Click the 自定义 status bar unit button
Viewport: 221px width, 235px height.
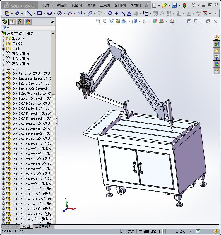[x=180, y=231]
